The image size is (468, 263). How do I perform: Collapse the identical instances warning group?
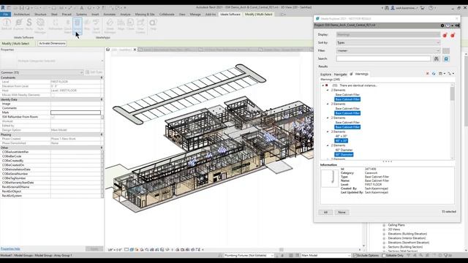tap(322, 85)
